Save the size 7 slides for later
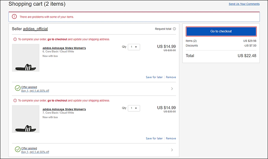This screenshot has height=159, width=268. pyautogui.click(x=154, y=138)
